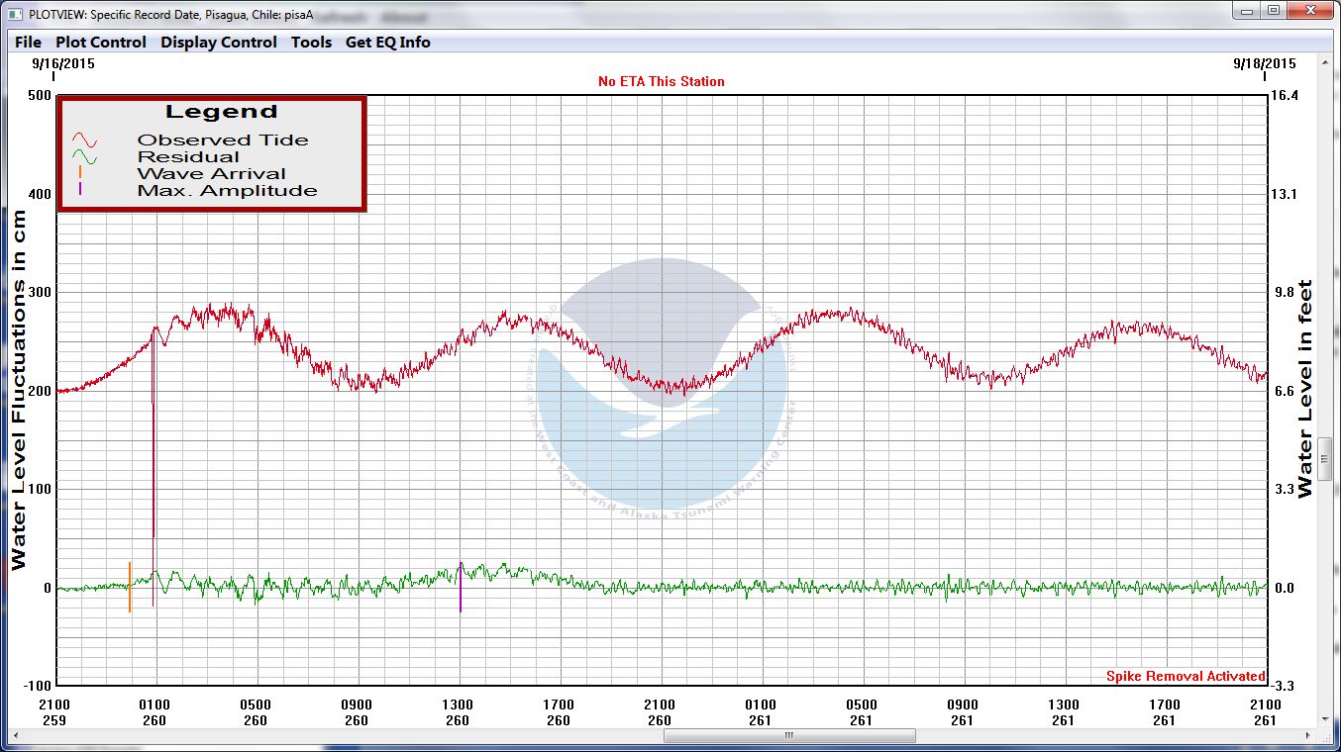Click the '9/18/2015' end date label
1341x752 pixels.
pyautogui.click(x=1264, y=62)
